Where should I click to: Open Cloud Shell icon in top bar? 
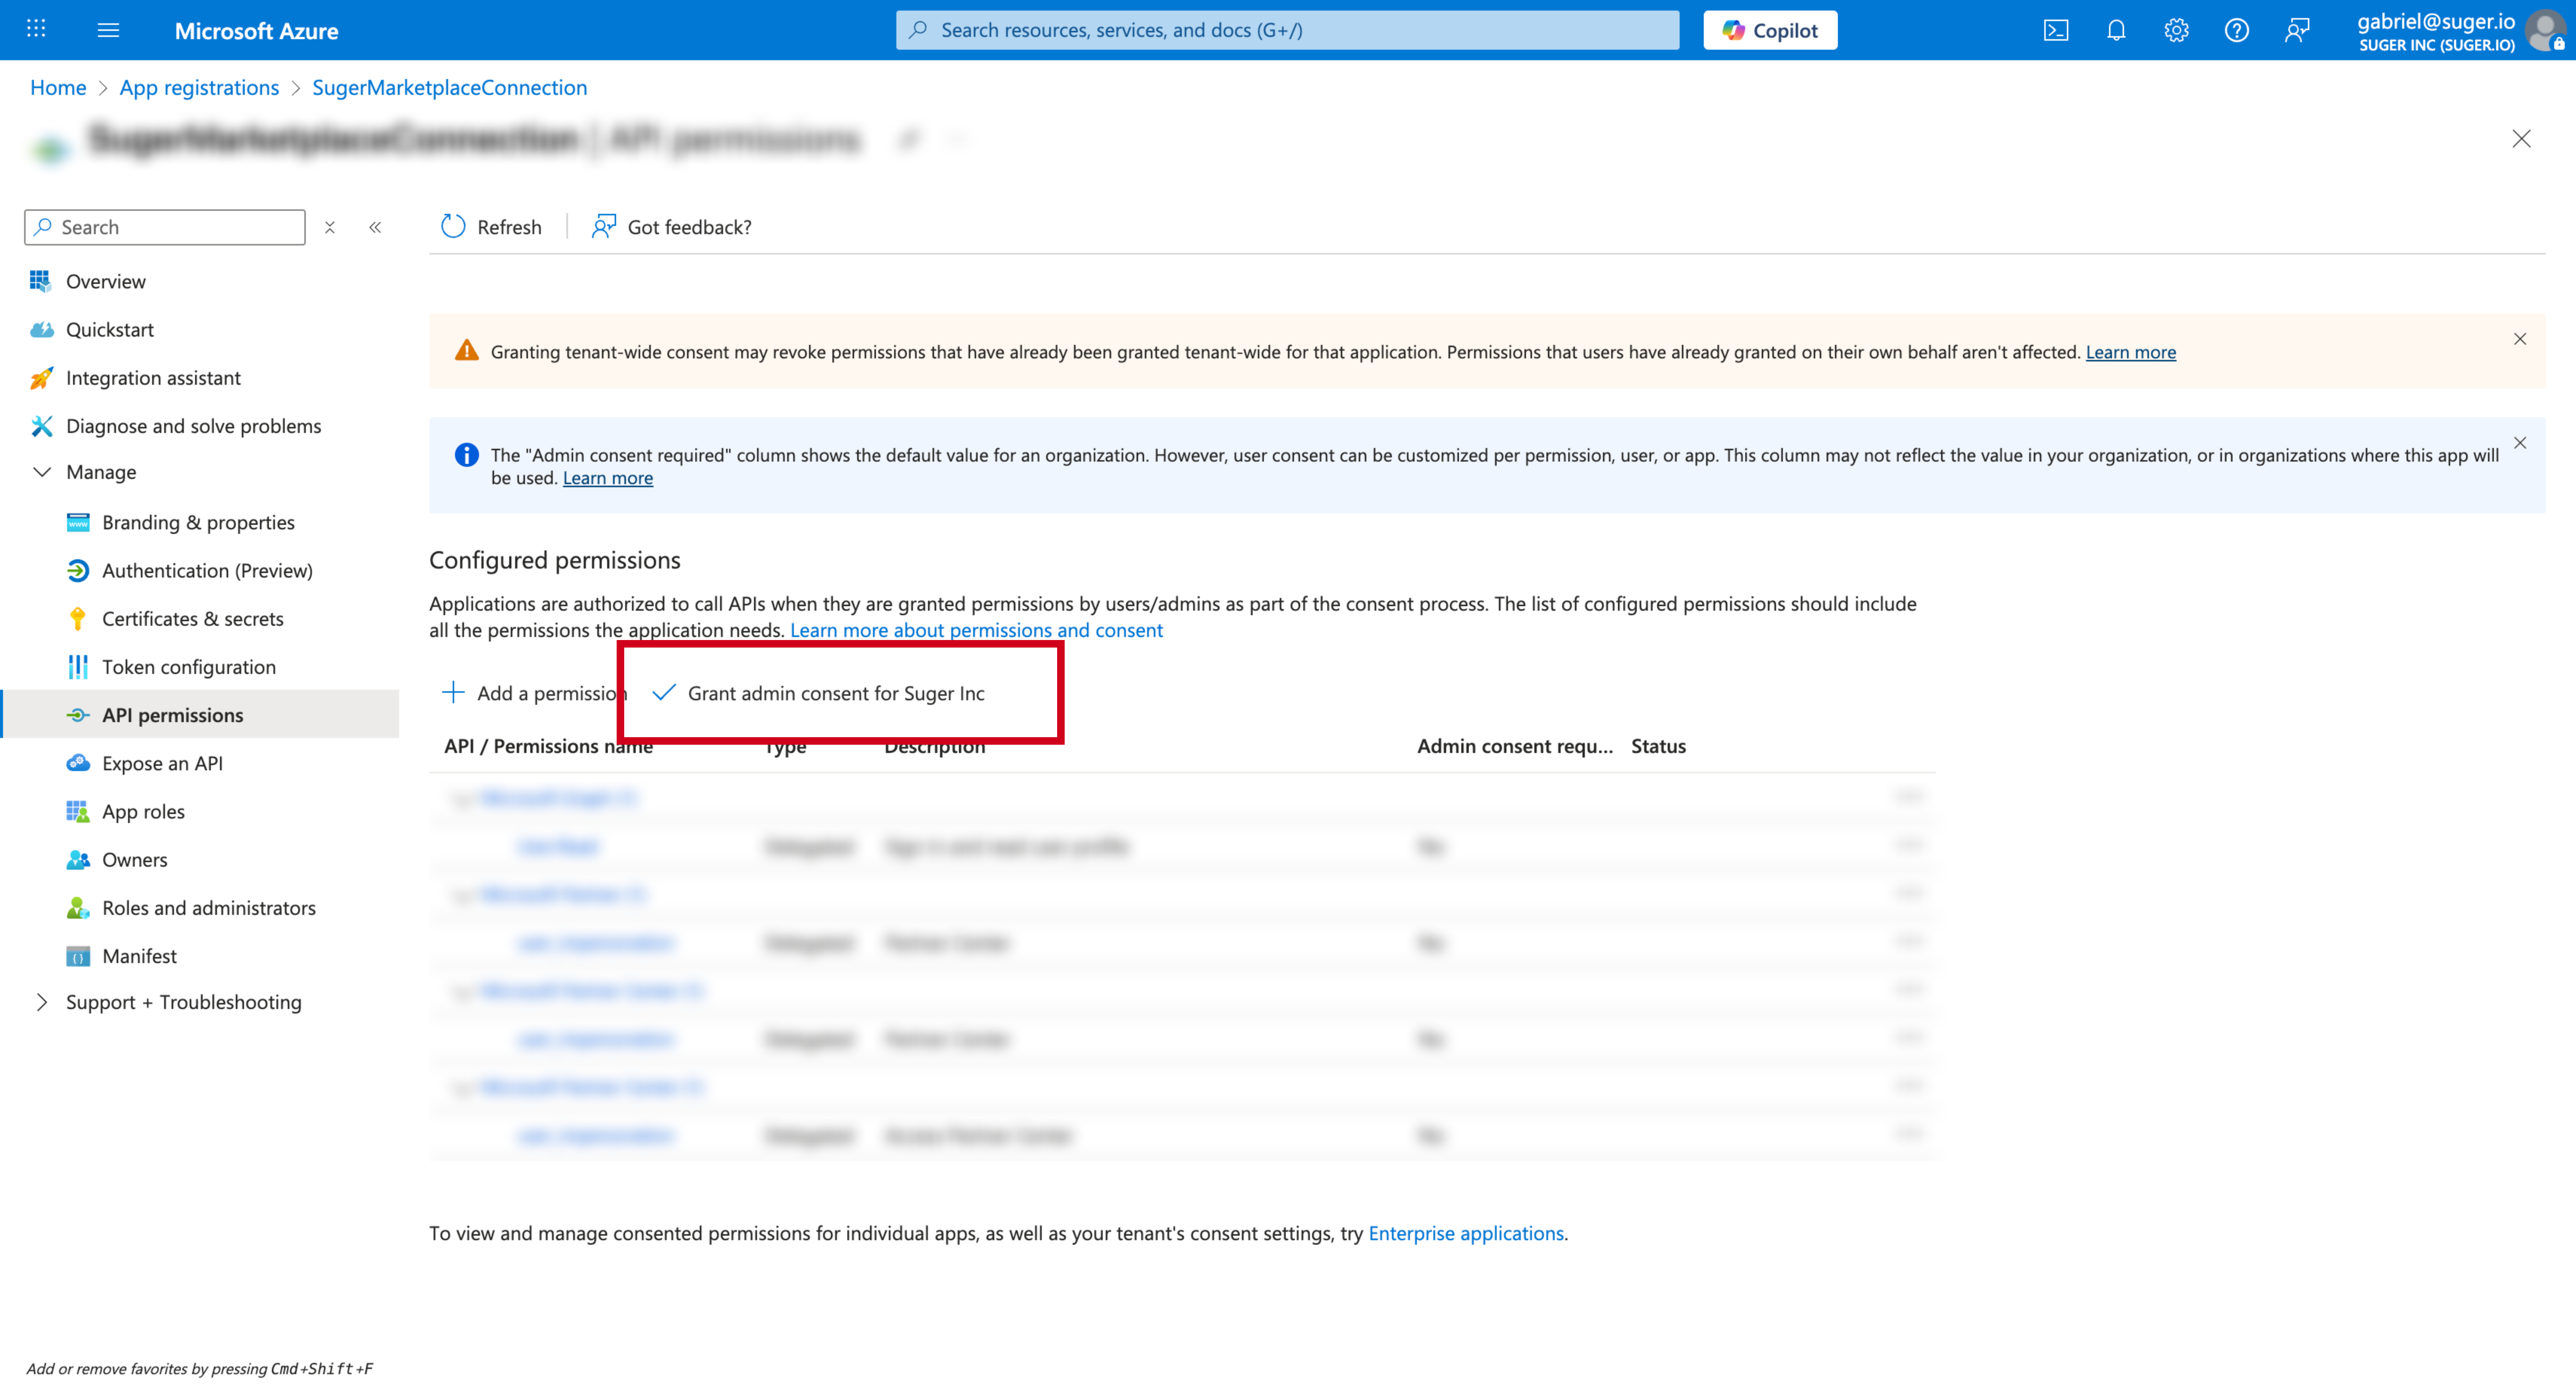pyautogui.click(x=2056, y=30)
